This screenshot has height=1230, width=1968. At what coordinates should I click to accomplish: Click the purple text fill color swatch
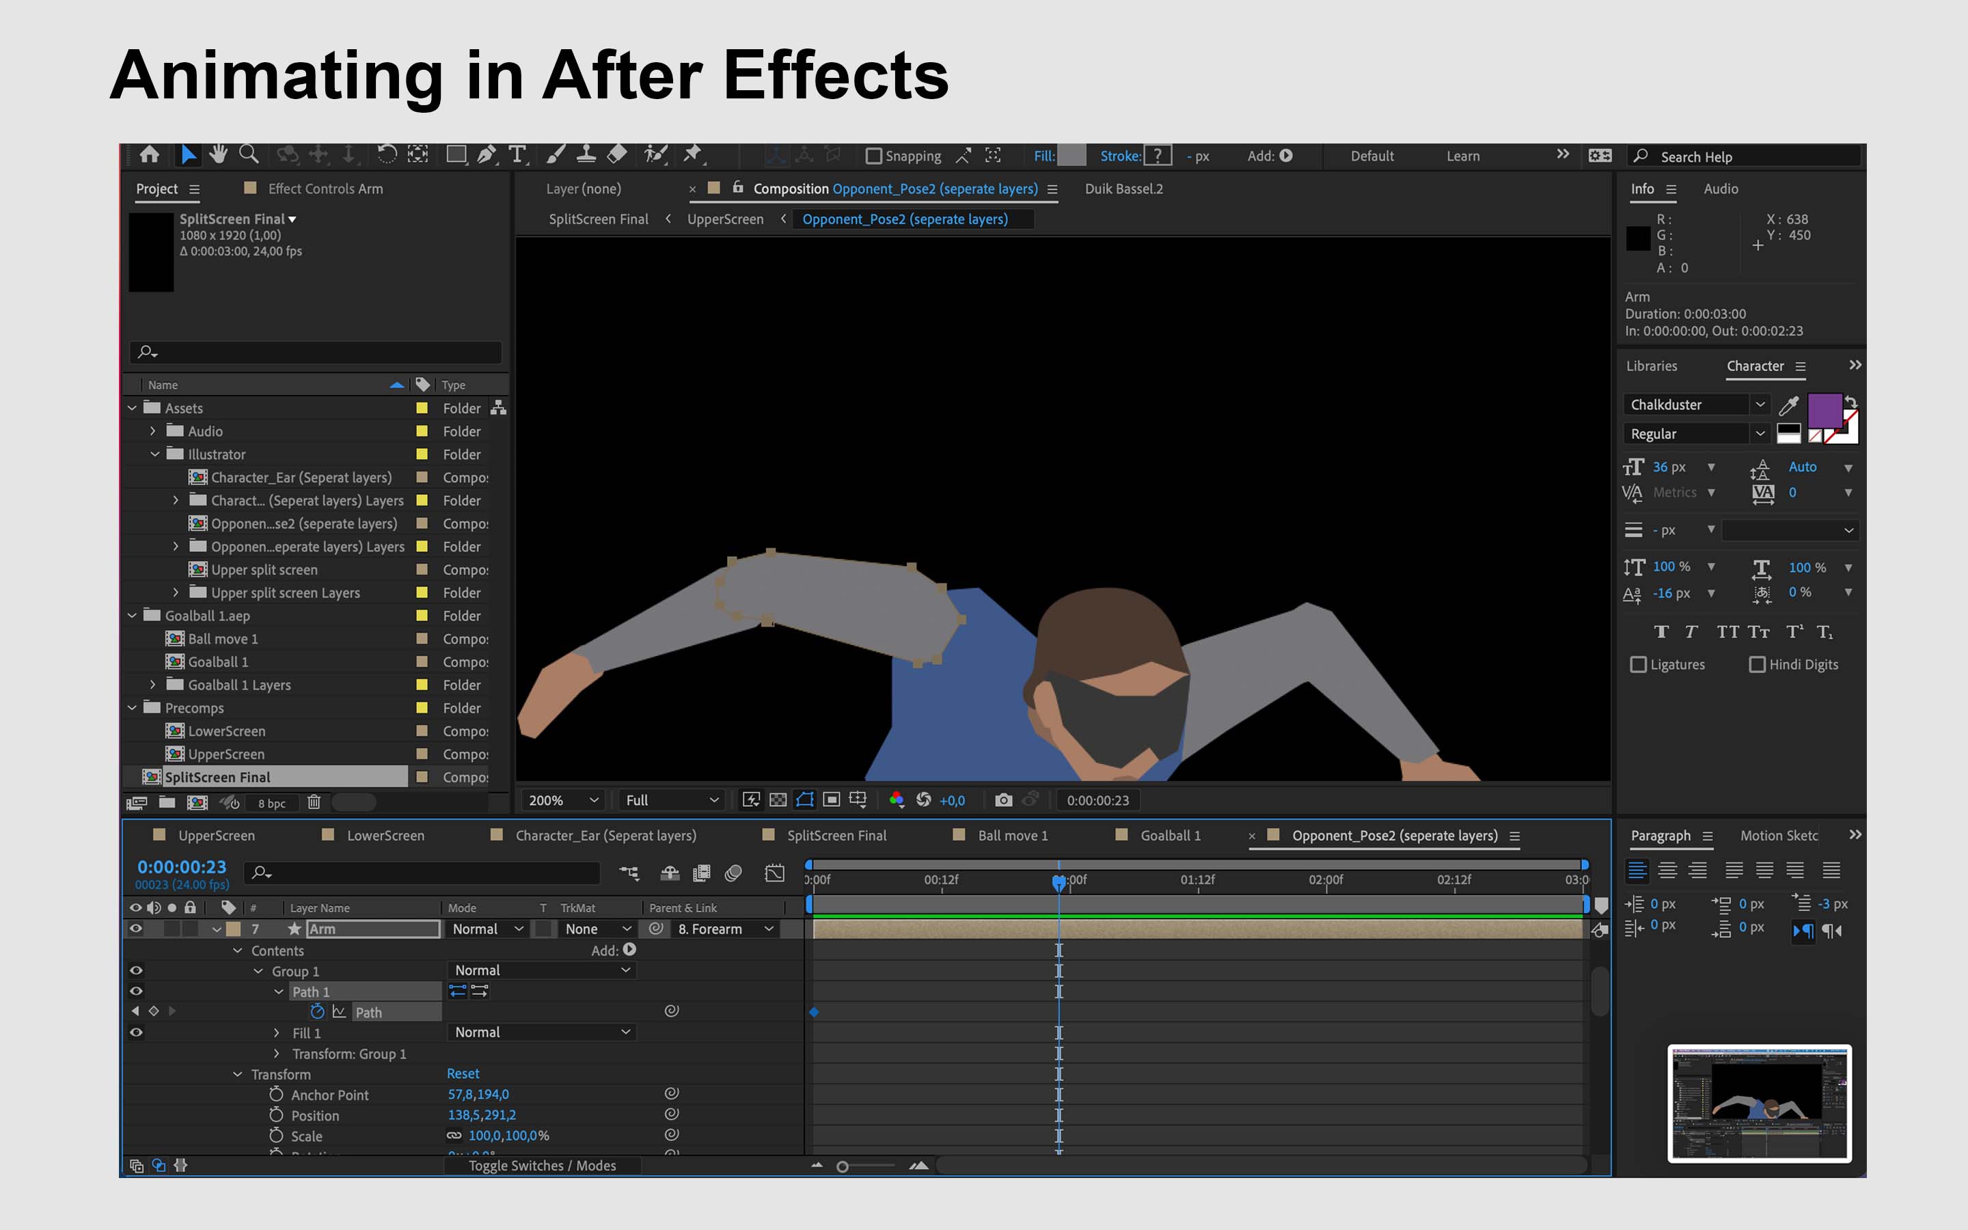[1824, 410]
